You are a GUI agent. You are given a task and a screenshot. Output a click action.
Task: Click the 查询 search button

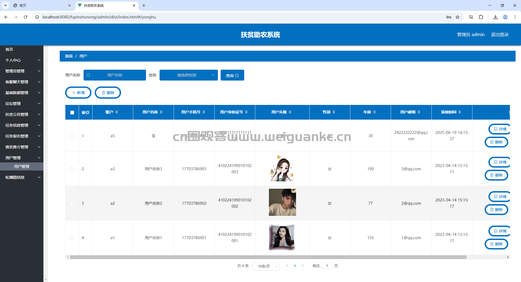pyautogui.click(x=232, y=75)
